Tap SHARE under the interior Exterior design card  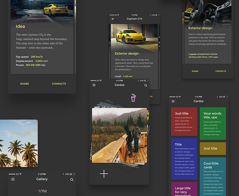[195, 71]
